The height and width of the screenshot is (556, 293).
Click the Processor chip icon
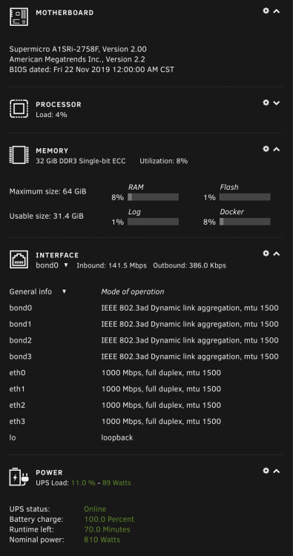[19, 109]
